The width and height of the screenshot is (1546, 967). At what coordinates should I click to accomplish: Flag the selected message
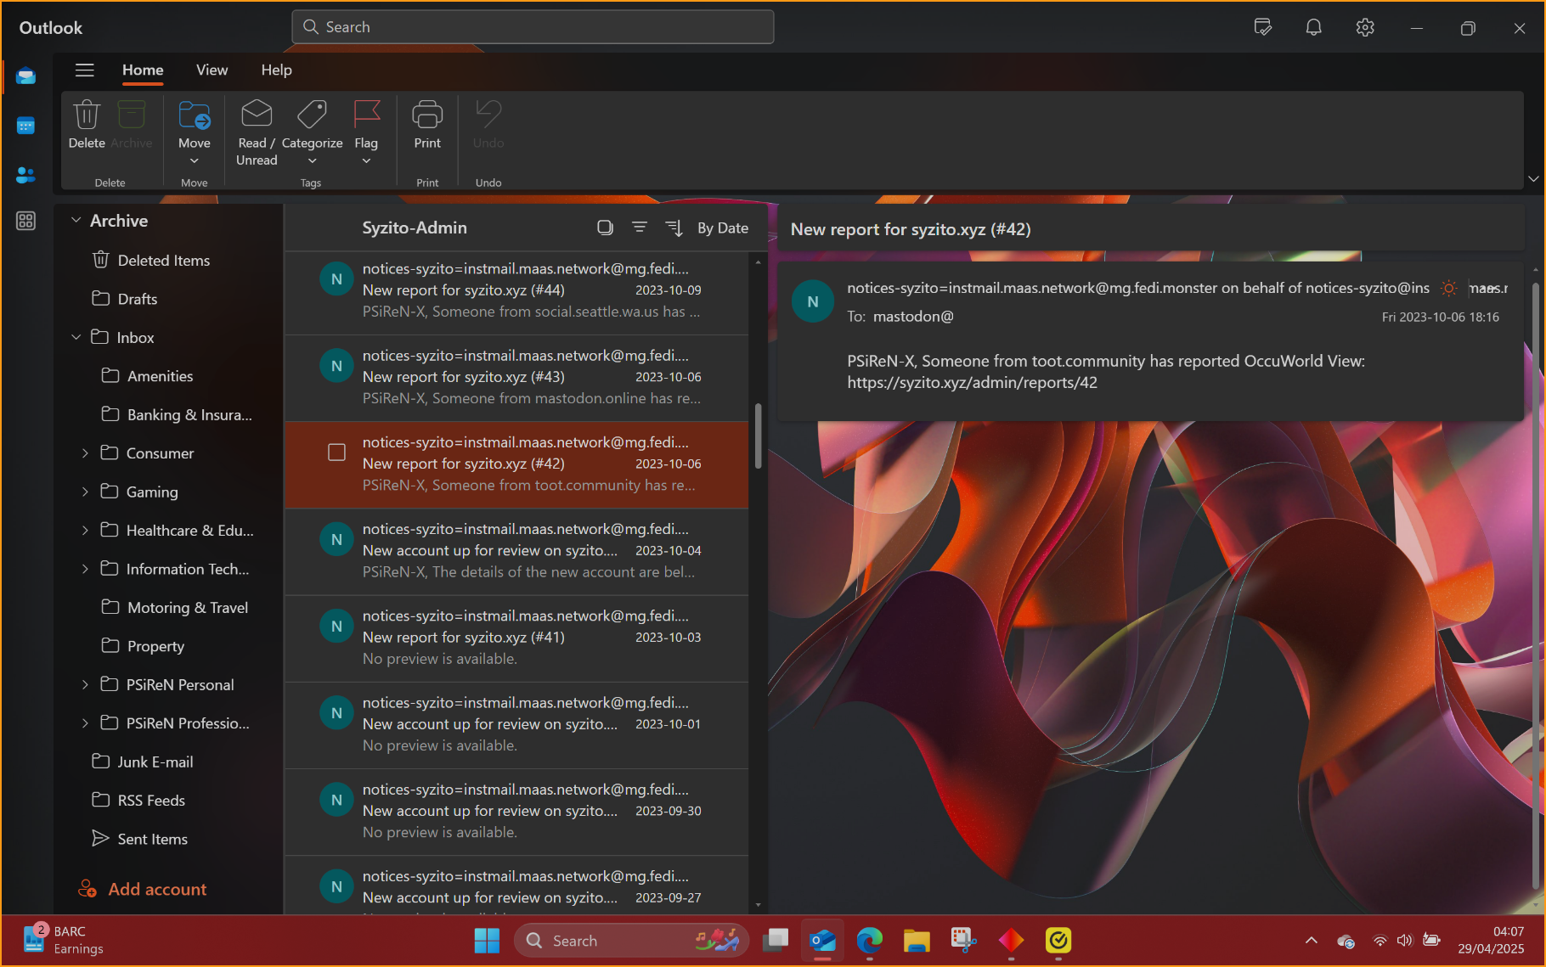367,115
